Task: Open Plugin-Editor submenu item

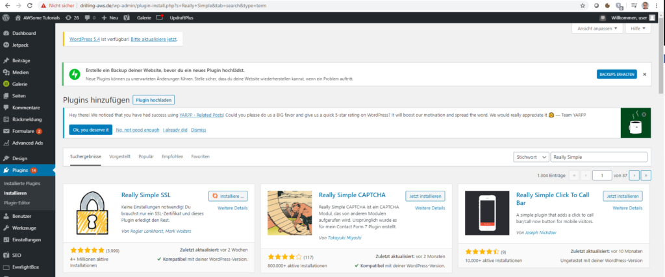Action: coord(17,202)
